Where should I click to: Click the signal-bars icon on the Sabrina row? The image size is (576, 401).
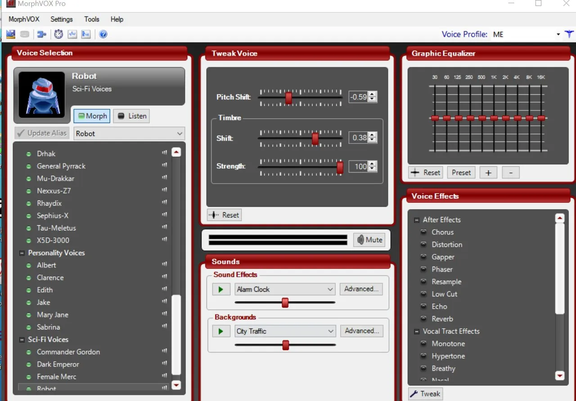tap(165, 326)
